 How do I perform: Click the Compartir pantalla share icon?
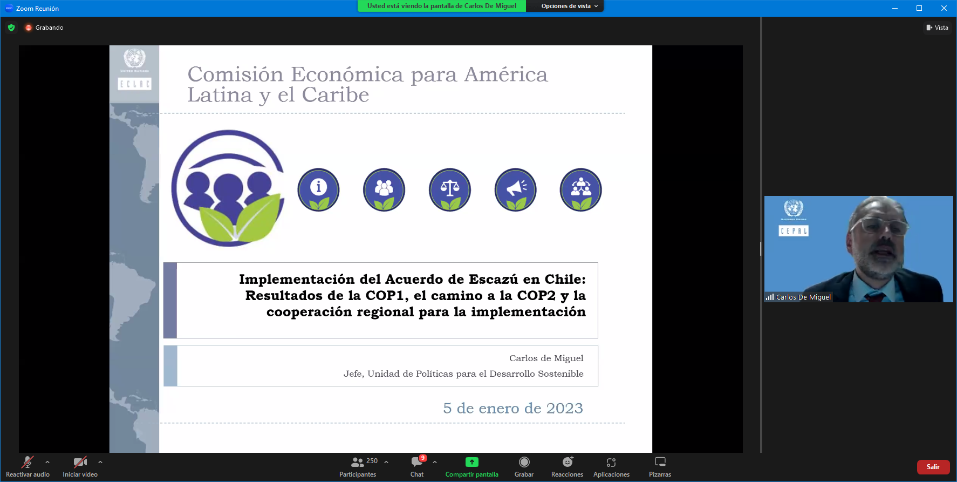coord(471,462)
